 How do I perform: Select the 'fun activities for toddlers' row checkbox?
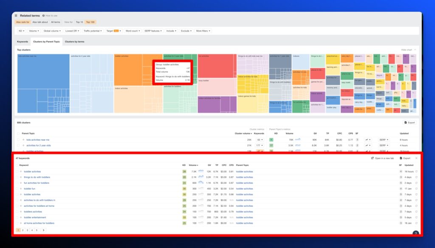pyautogui.click(x=17, y=183)
